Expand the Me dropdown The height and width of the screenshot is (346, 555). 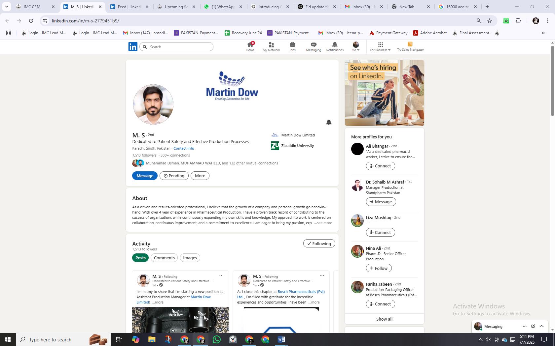click(x=355, y=46)
